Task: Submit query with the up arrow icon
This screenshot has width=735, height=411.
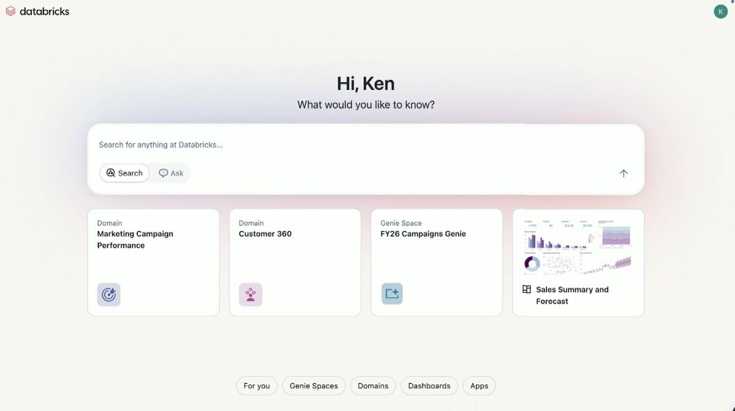Action: tap(624, 173)
